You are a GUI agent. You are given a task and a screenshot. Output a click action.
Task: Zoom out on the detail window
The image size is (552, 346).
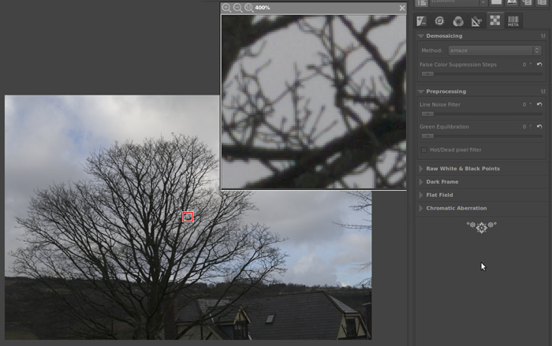point(237,8)
